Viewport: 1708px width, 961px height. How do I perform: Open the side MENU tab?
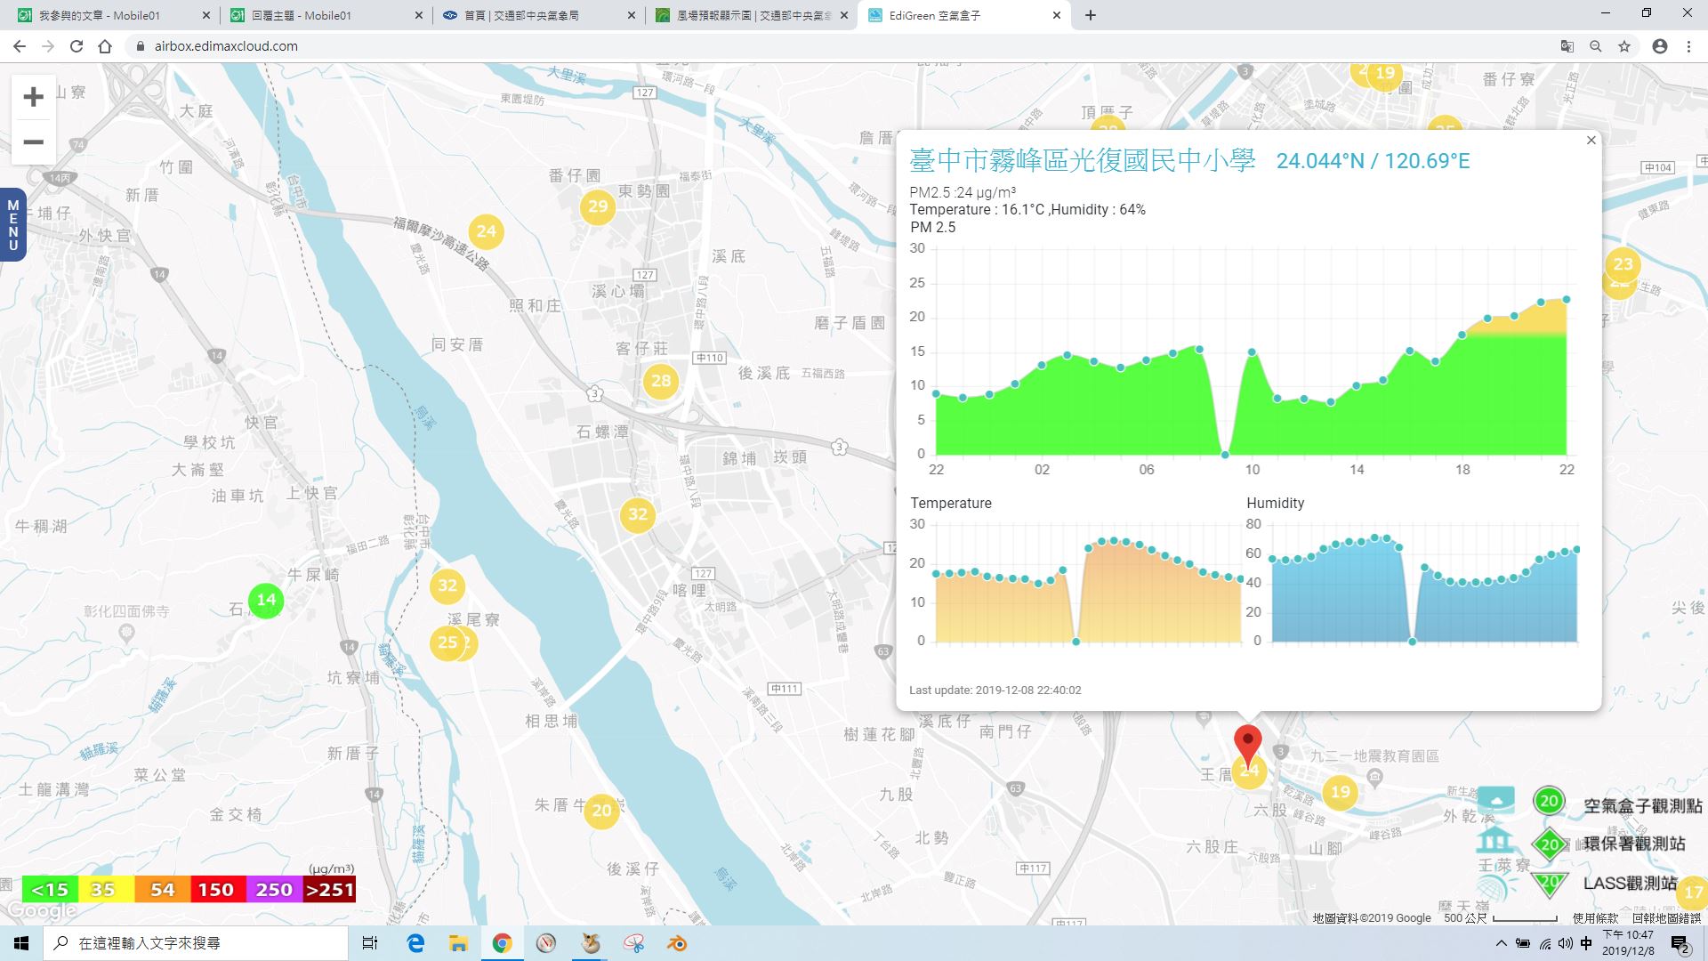coord(12,224)
